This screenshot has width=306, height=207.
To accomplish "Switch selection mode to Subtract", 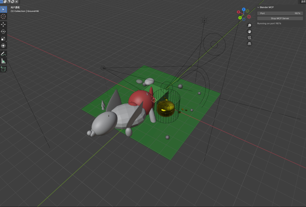I will 9,2.
